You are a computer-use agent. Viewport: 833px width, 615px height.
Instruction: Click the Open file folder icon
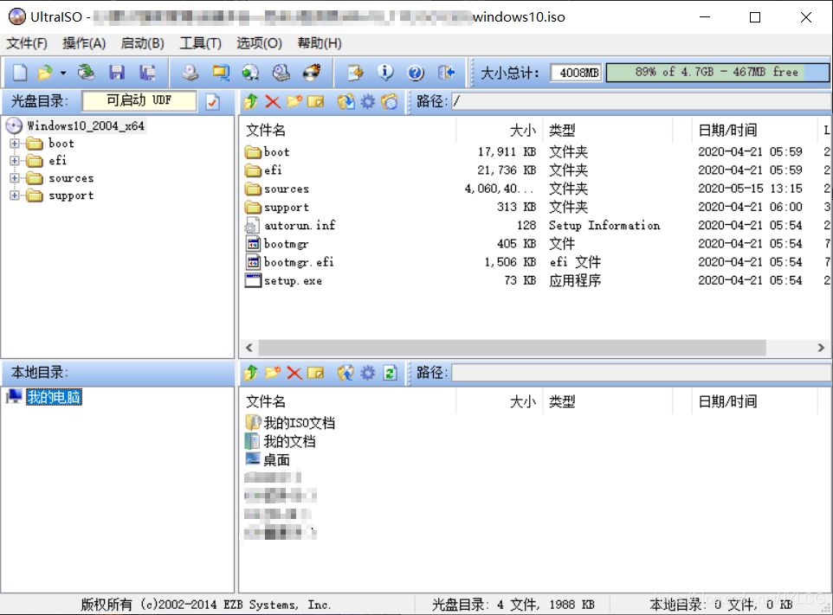(45, 72)
